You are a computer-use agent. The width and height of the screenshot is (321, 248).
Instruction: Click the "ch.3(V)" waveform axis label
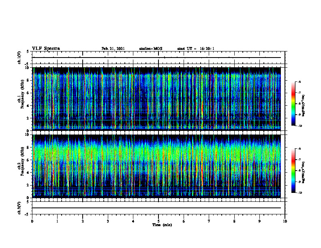click(x=19, y=208)
